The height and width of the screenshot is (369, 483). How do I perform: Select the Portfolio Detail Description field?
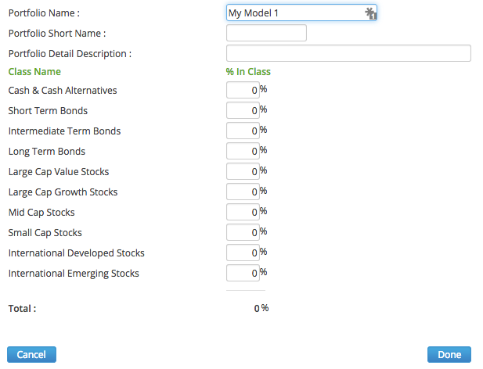(348, 53)
